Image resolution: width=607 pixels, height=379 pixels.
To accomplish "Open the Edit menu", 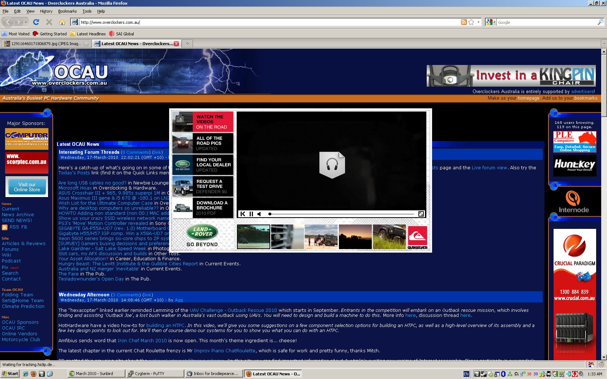I will (17, 11).
